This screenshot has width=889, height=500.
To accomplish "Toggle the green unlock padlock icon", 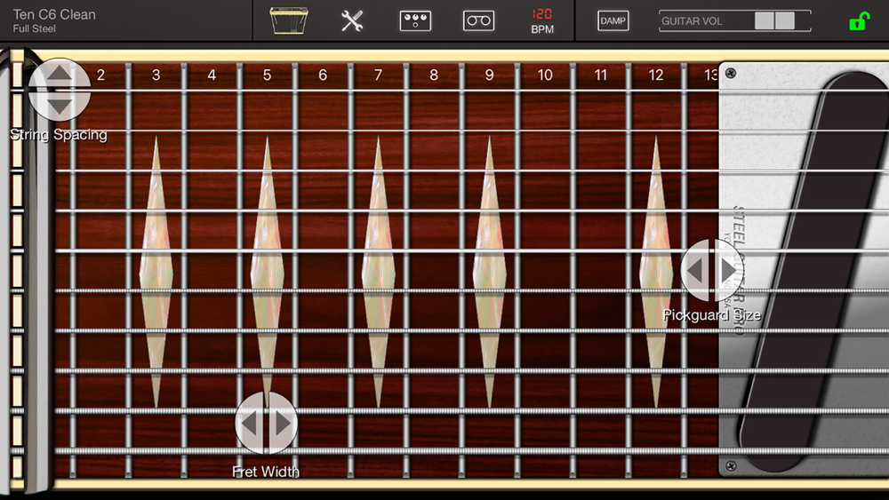I will pyautogui.click(x=859, y=21).
